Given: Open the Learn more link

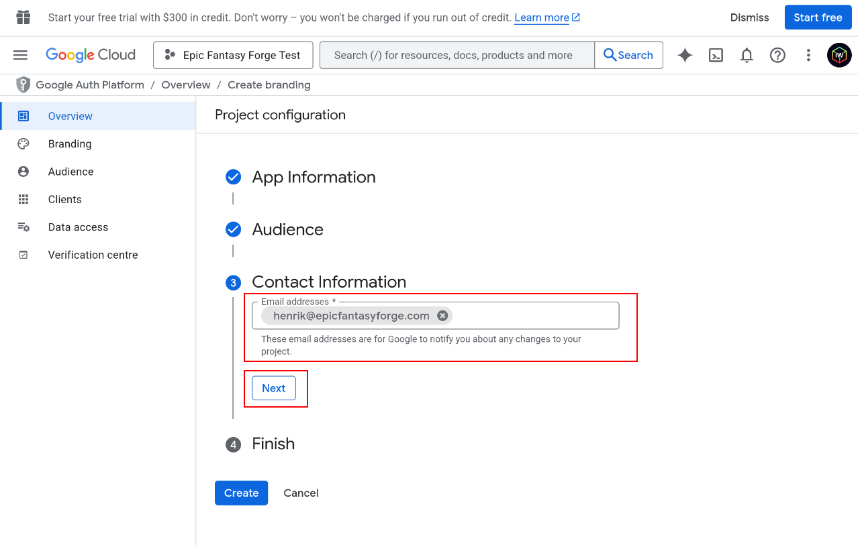Looking at the screenshot, I should click(542, 17).
